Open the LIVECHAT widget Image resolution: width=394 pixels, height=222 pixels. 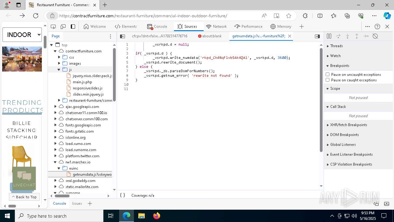point(24,179)
